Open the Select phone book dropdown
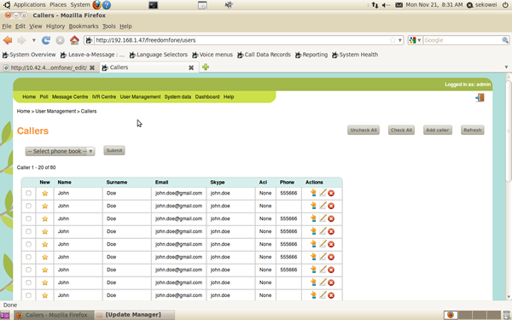 point(60,151)
